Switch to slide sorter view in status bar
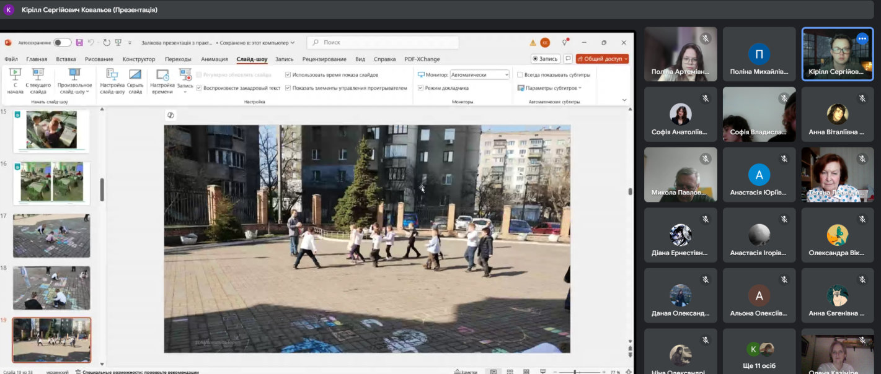Image resolution: width=881 pixels, height=374 pixels. point(509,372)
